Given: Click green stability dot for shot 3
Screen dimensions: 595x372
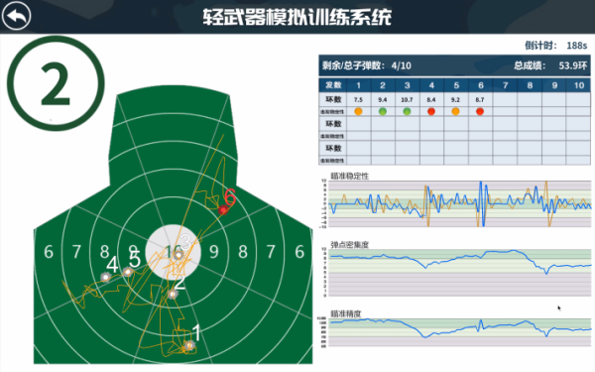Looking at the screenshot, I should click(407, 111).
